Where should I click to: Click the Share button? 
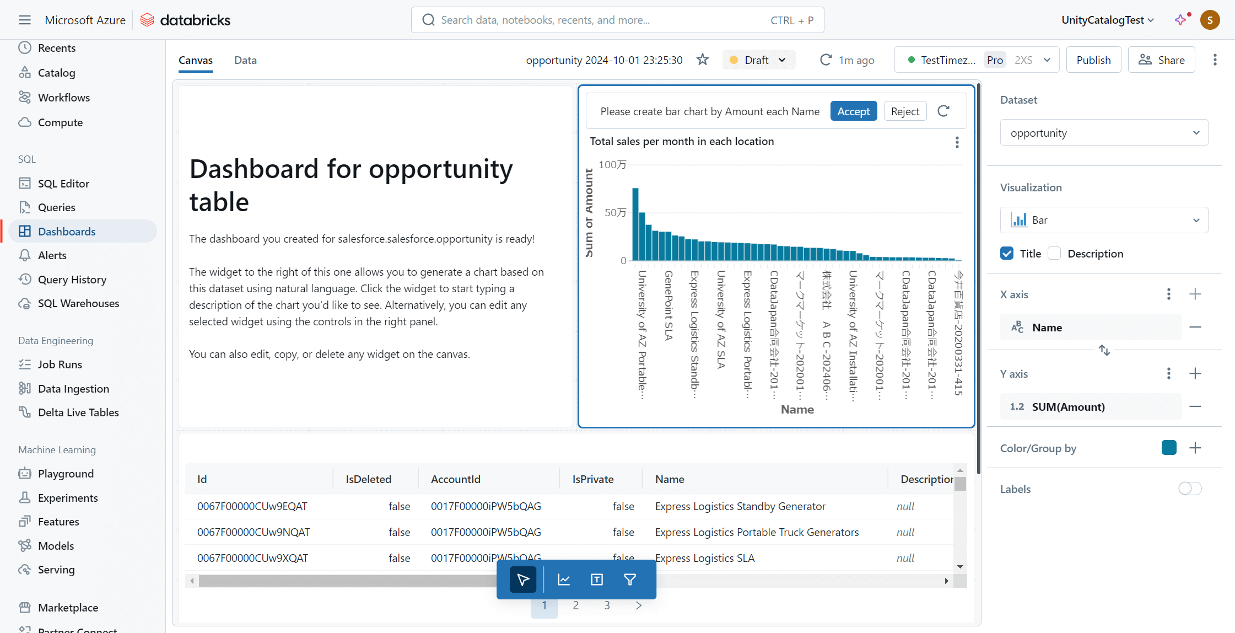coord(1161,60)
